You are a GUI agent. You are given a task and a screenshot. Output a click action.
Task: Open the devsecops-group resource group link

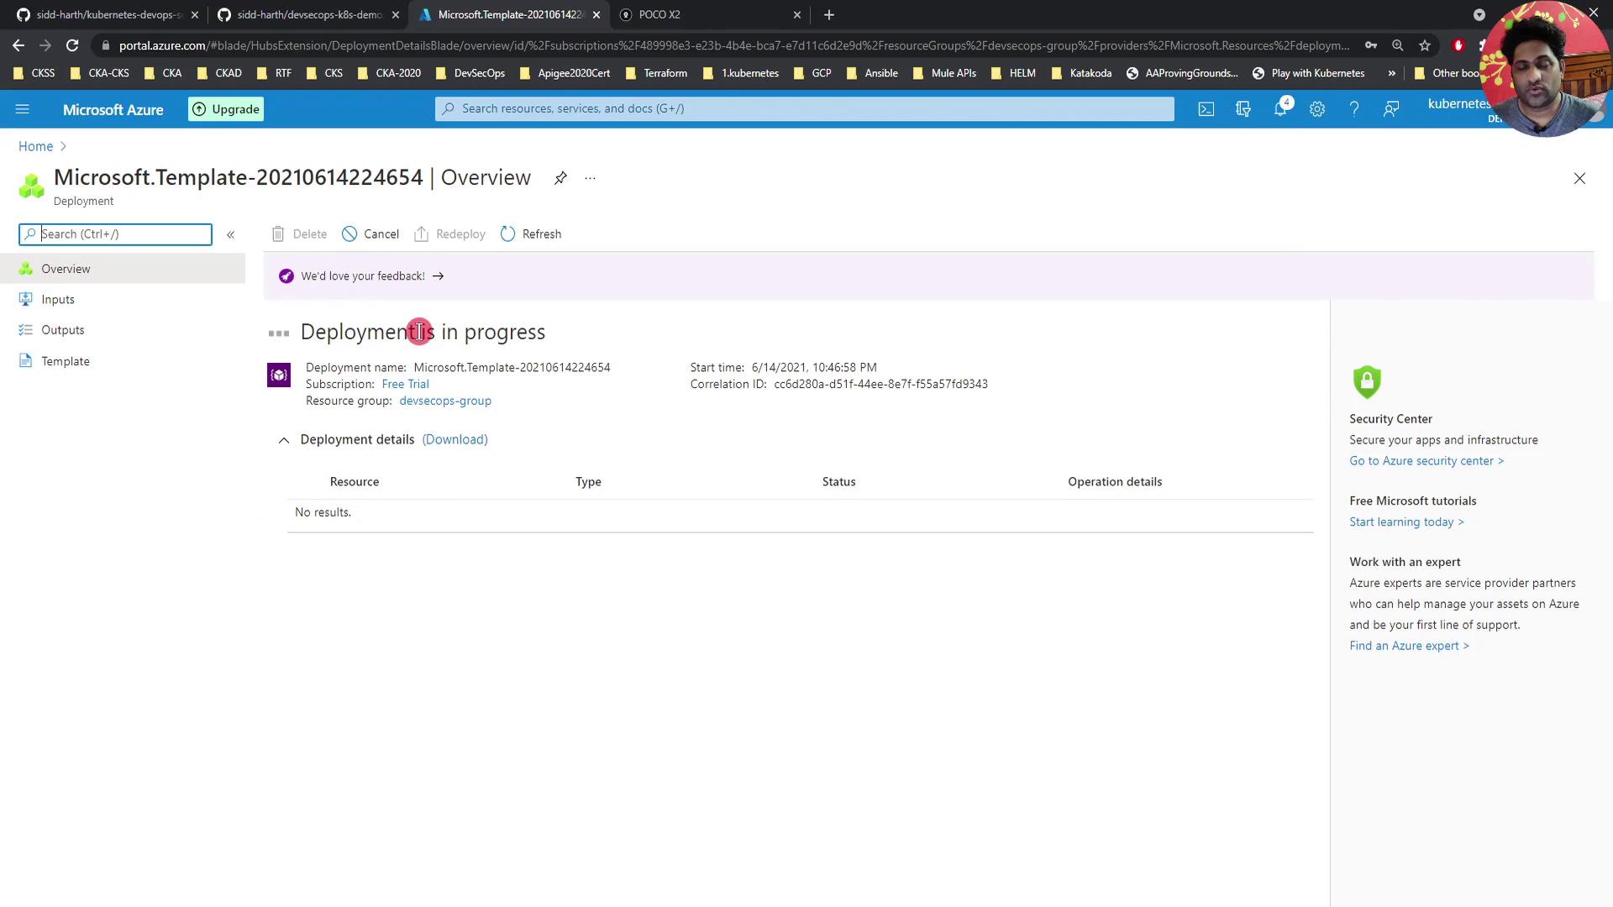coord(445,401)
